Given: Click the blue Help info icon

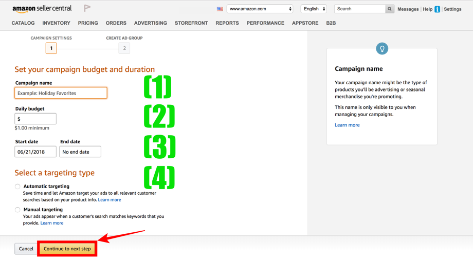Looking at the screenshot, I should 437,9.
